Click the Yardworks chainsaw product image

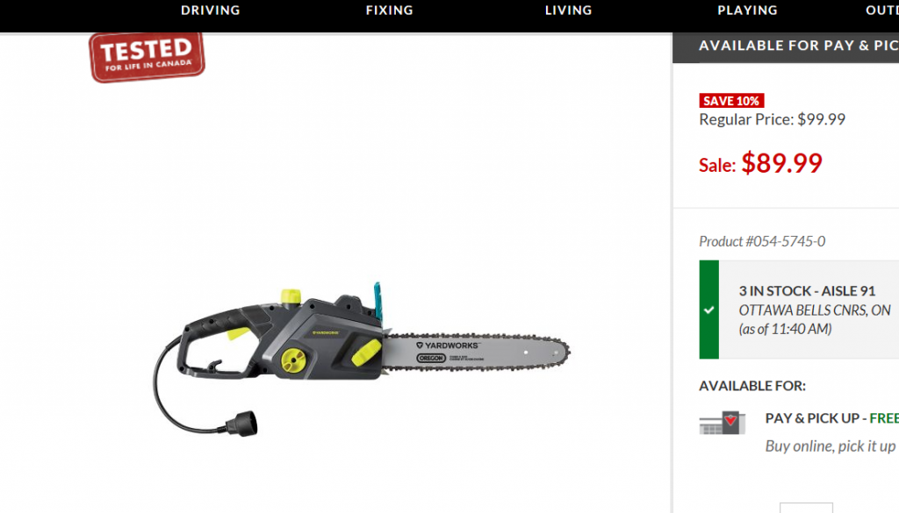361,359
